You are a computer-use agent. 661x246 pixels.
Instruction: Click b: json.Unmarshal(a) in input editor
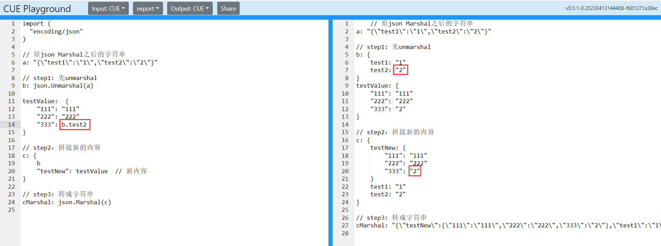pyautogui.click(x=58, y=86)
